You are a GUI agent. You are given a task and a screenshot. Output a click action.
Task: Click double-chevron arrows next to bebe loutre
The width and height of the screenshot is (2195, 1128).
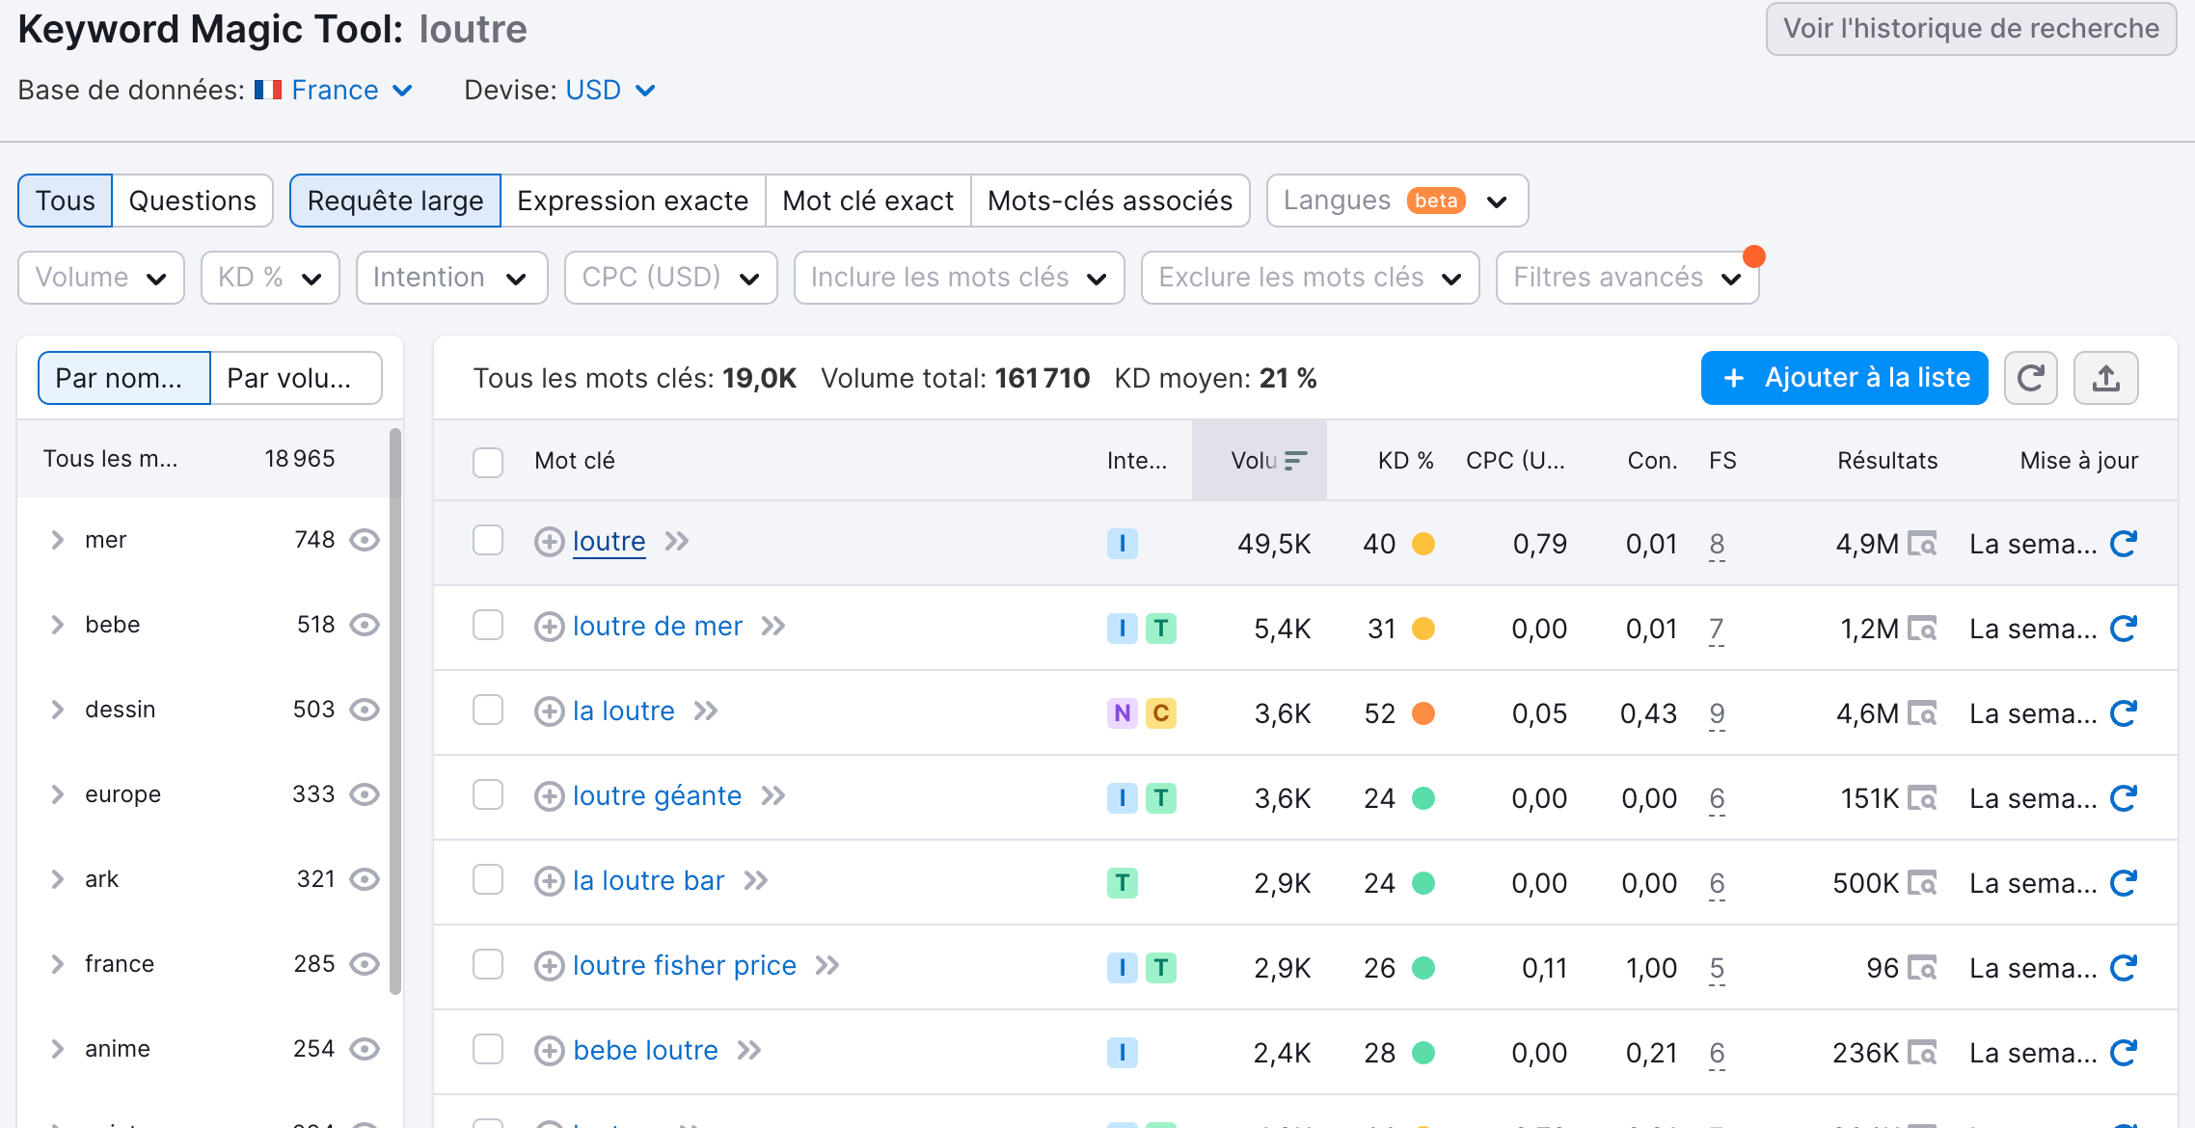pos(749,1050)
